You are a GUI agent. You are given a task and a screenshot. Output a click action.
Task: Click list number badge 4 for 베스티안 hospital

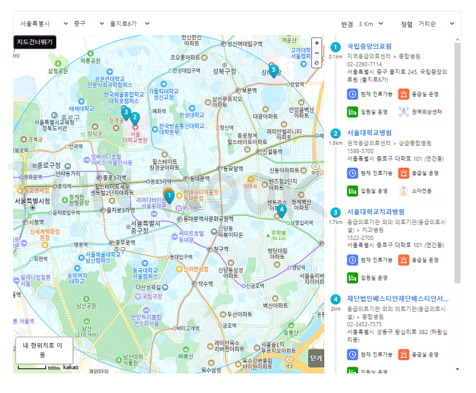tap(335, 300)
